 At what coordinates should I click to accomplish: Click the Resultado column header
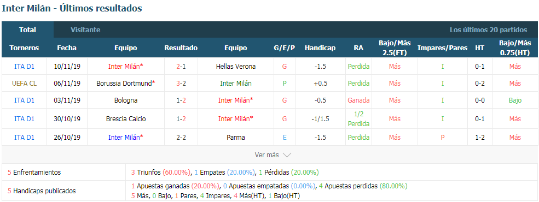point(181,48)
